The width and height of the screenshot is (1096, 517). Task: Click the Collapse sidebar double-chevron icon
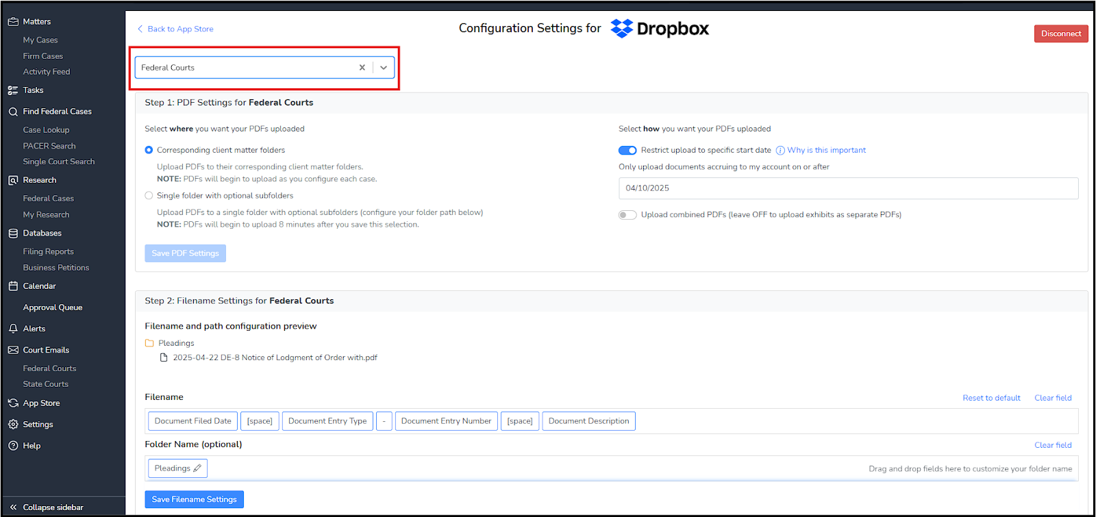tap(13, 507)
